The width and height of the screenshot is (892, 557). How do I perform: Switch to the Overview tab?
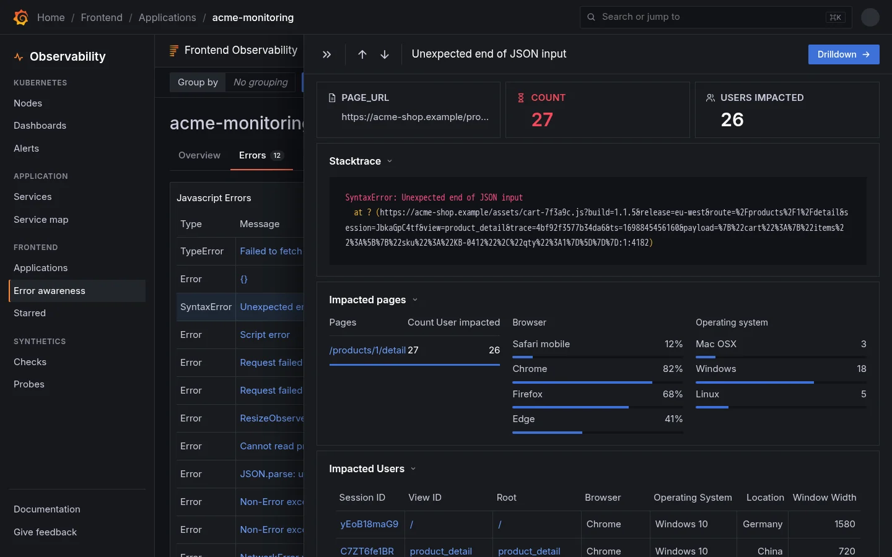[199, 155]
